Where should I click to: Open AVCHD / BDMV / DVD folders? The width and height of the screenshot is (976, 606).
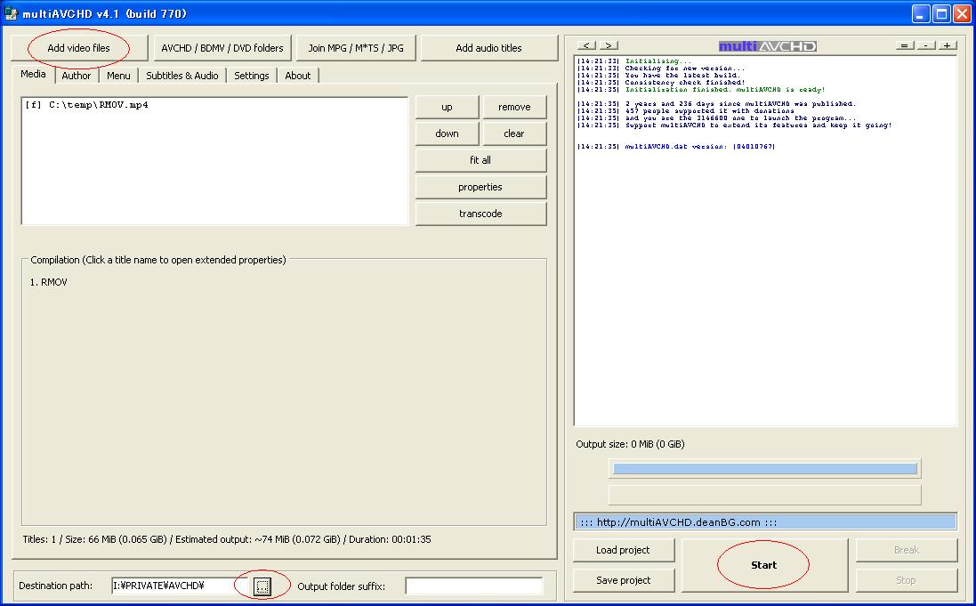[x=222, y=48]
